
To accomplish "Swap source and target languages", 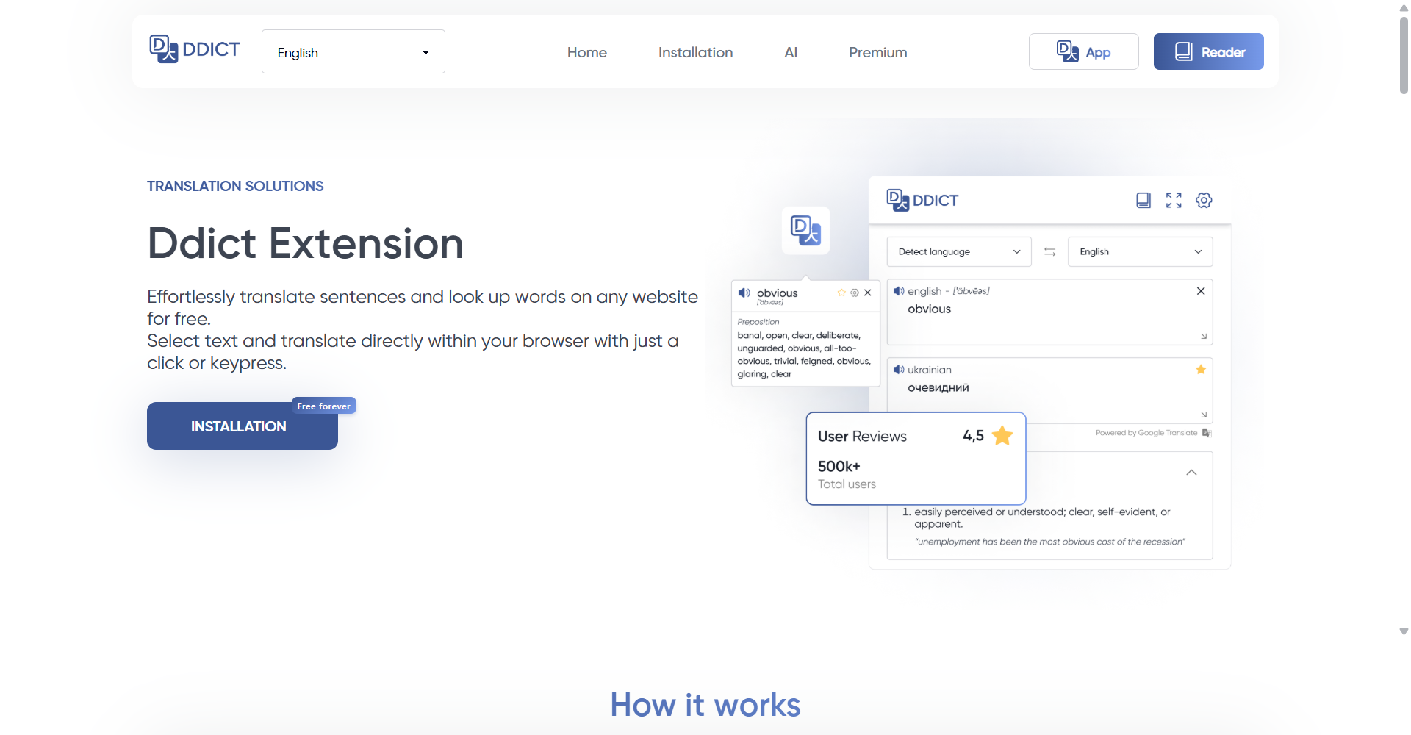I will [x=1050, y=251].
